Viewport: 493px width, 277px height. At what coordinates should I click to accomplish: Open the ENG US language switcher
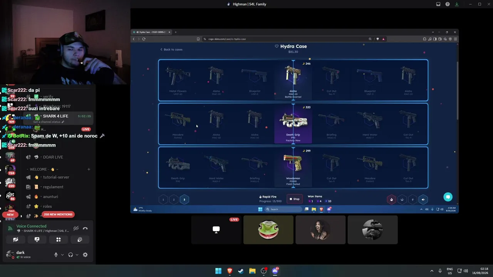(x=449, y=271)
